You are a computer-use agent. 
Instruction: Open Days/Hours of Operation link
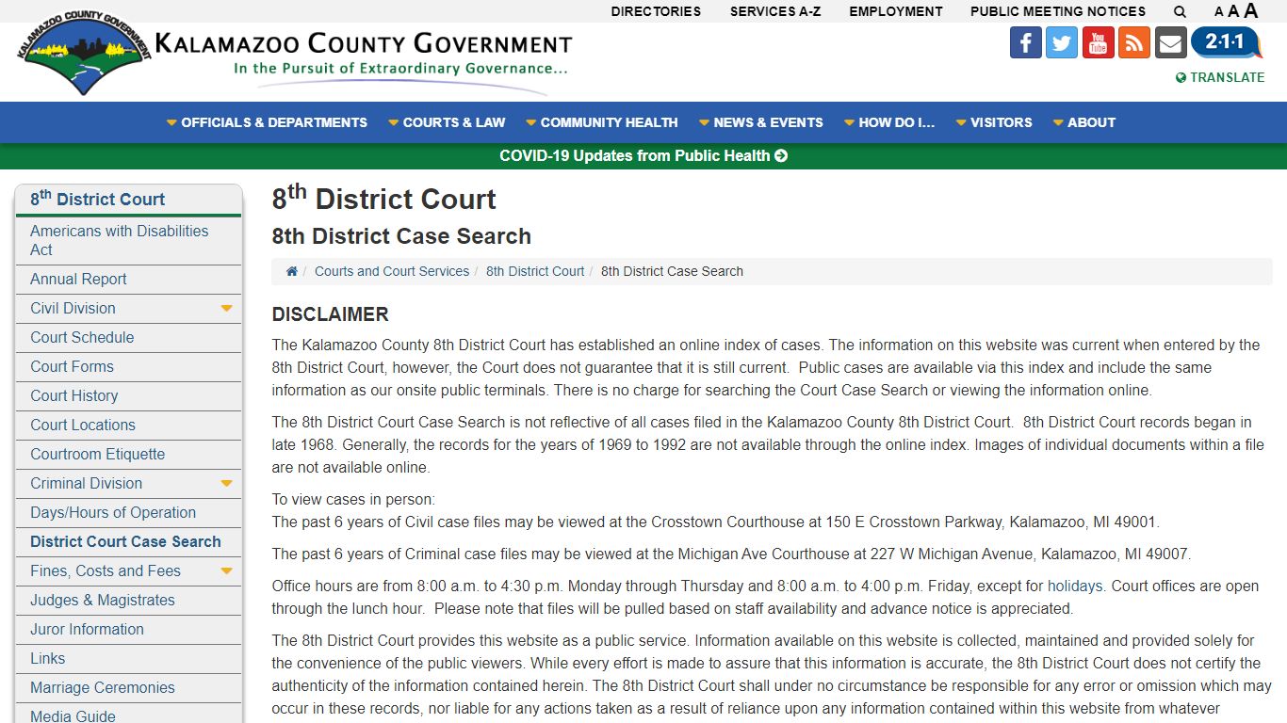point(113,513)
